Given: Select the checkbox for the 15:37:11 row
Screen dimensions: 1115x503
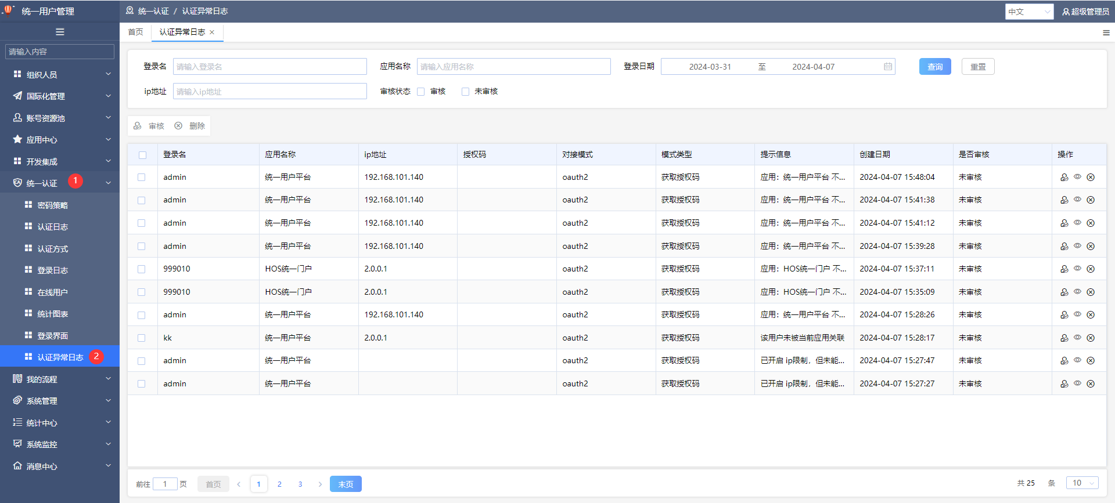Looking at the screenshot, I should point(141,269).
